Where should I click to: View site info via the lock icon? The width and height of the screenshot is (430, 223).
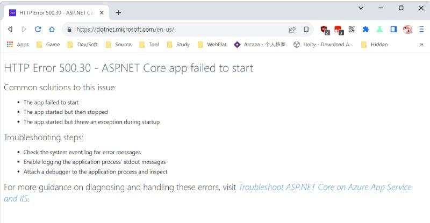click(x=69, y=30)
